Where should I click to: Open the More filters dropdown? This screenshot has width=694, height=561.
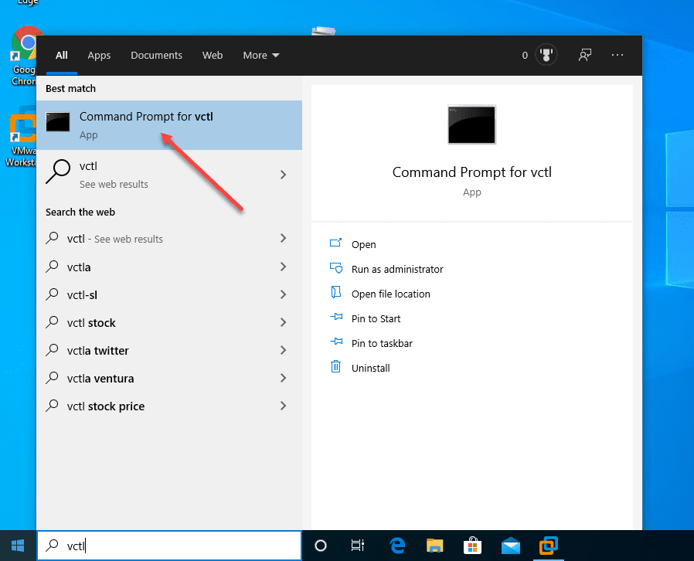pos(260,55)
